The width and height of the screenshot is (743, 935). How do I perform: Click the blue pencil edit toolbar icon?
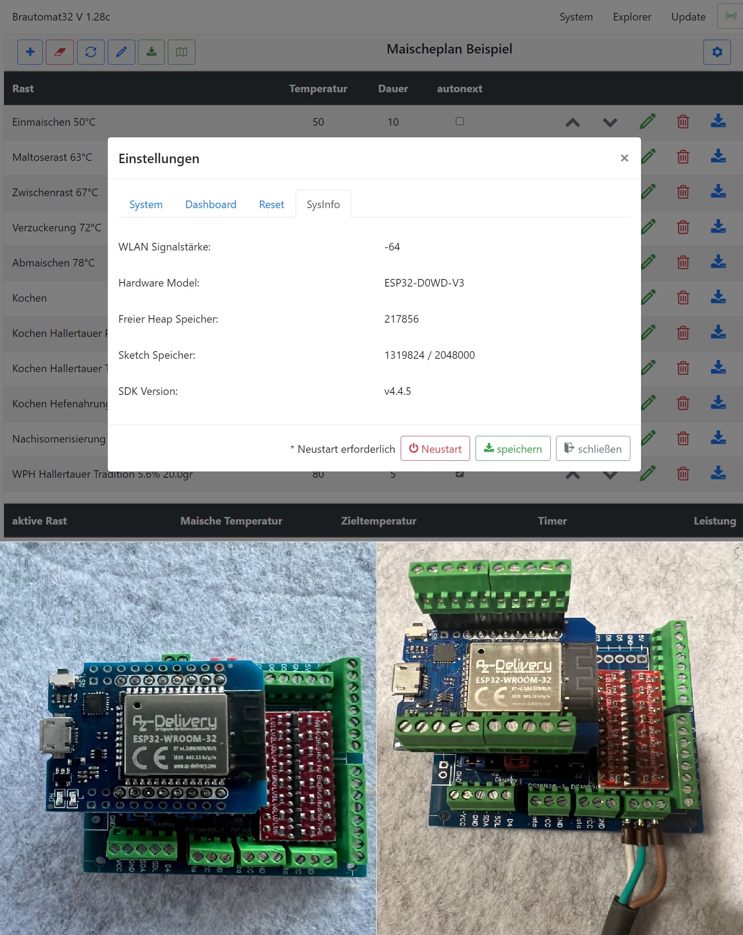[x=121, y=52]
